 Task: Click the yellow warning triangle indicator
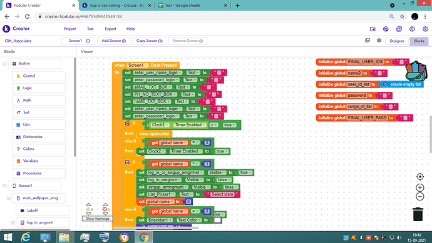click(x=88, y=209)
